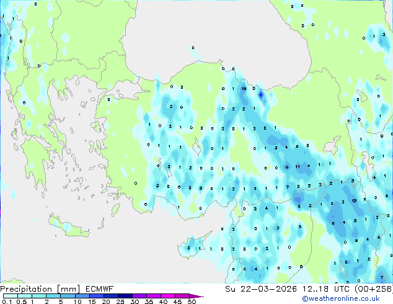Image resolution: width=393 pixels, height=304 pixels.
Task: Pick the 1–2 mm legend swatch
Action: [x=39, y=296]
